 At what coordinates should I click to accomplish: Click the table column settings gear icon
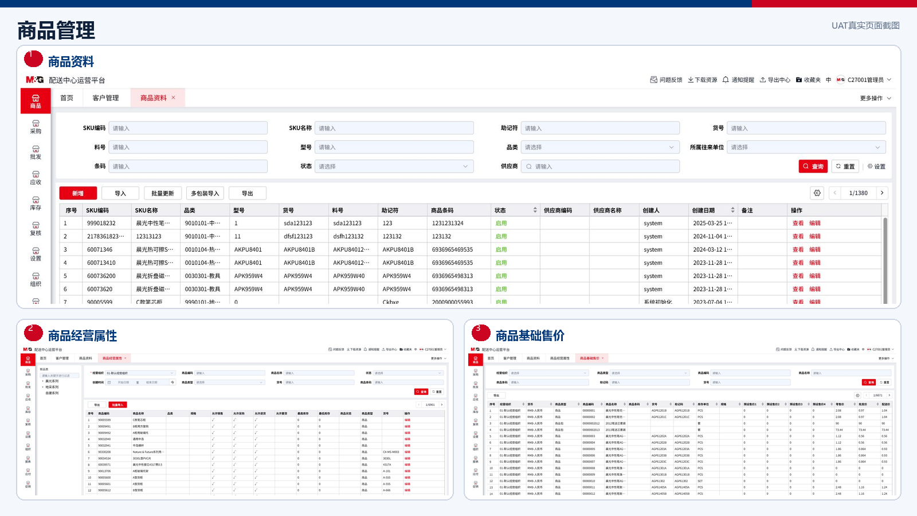pos(817,193)
